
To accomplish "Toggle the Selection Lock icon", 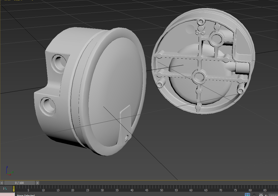I will 254,195.
